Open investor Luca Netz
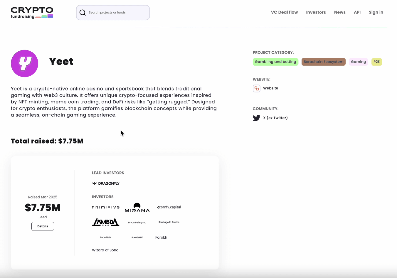Viewport: 397px width, 278px height. 106,237
